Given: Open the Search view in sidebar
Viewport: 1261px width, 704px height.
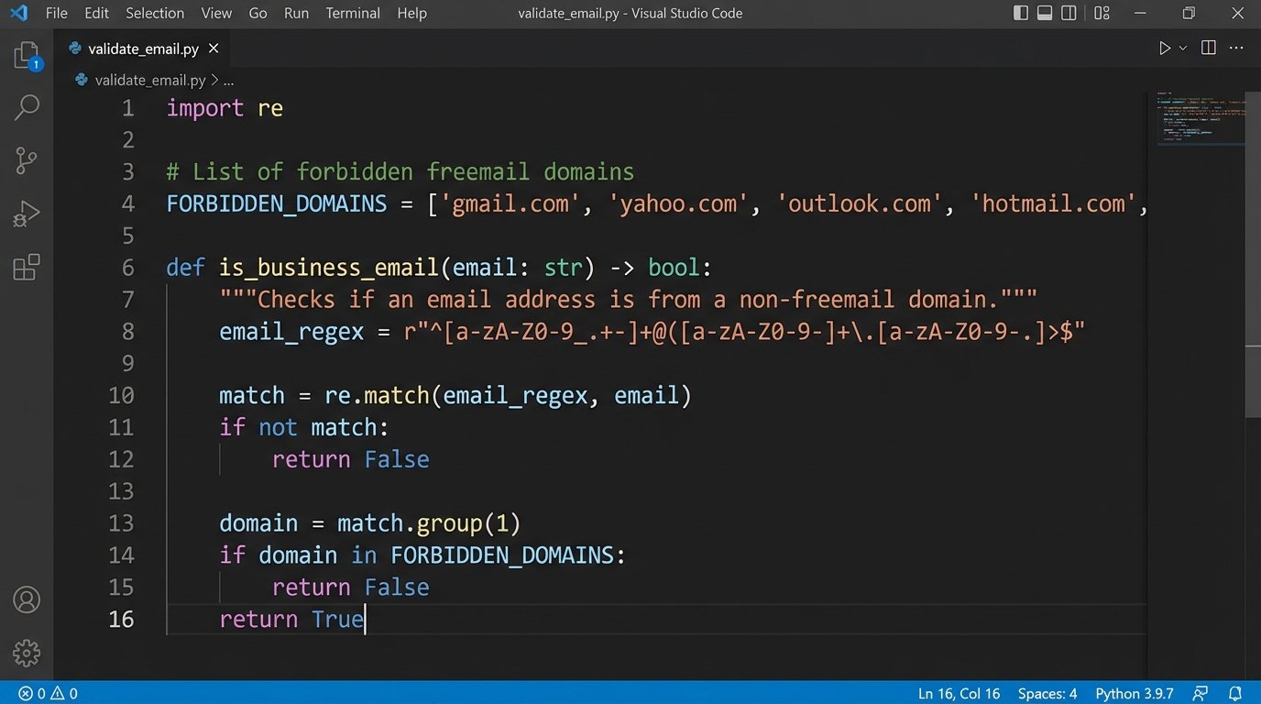Looking at the screenshot, I should (x=27, y=108).
